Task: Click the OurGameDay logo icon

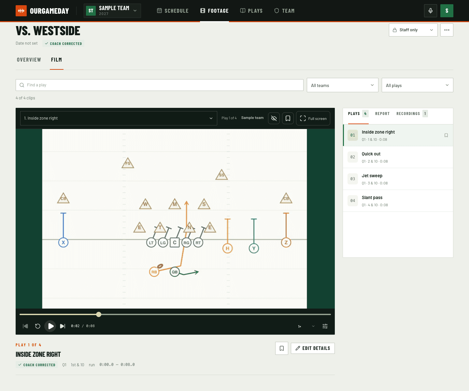Action: tap(21, 11)
